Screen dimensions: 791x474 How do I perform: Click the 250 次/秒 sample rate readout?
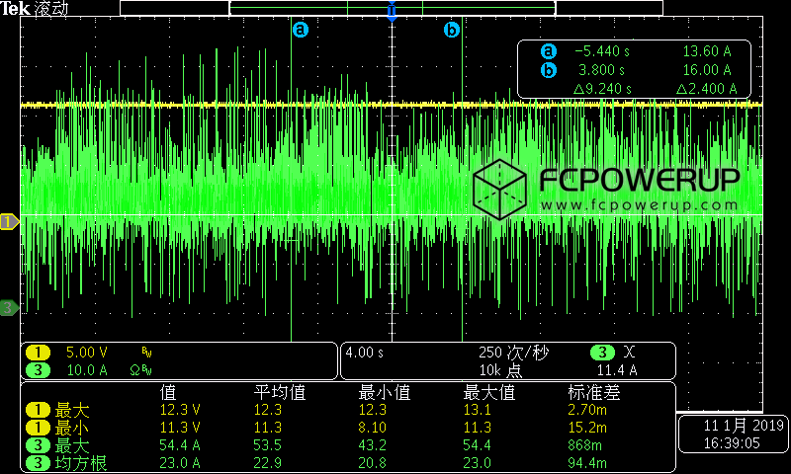pos(513,353)
